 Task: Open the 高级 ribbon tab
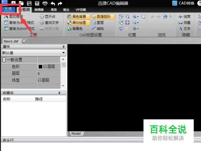[x=54, y=10]
